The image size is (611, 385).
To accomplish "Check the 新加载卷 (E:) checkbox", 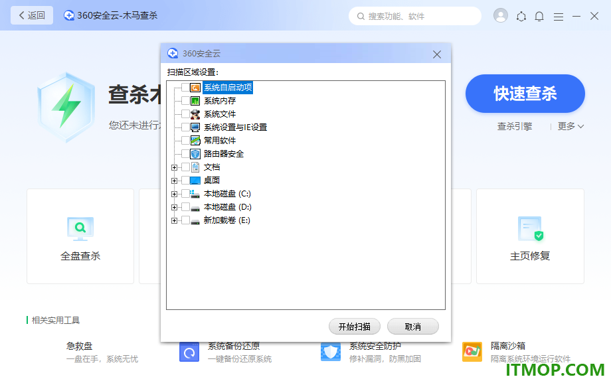I will pyautogui.click(x=185, y=220).
